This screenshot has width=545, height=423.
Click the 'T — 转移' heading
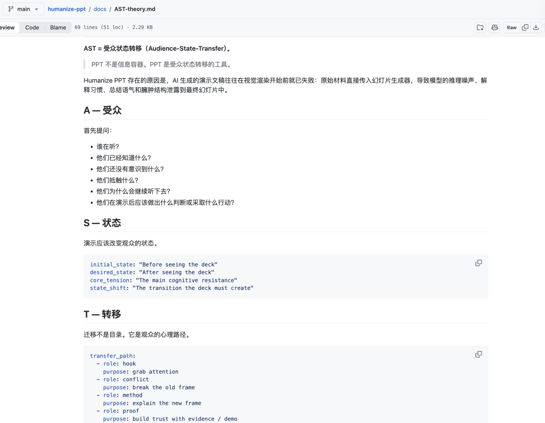[x=102, y=314]
